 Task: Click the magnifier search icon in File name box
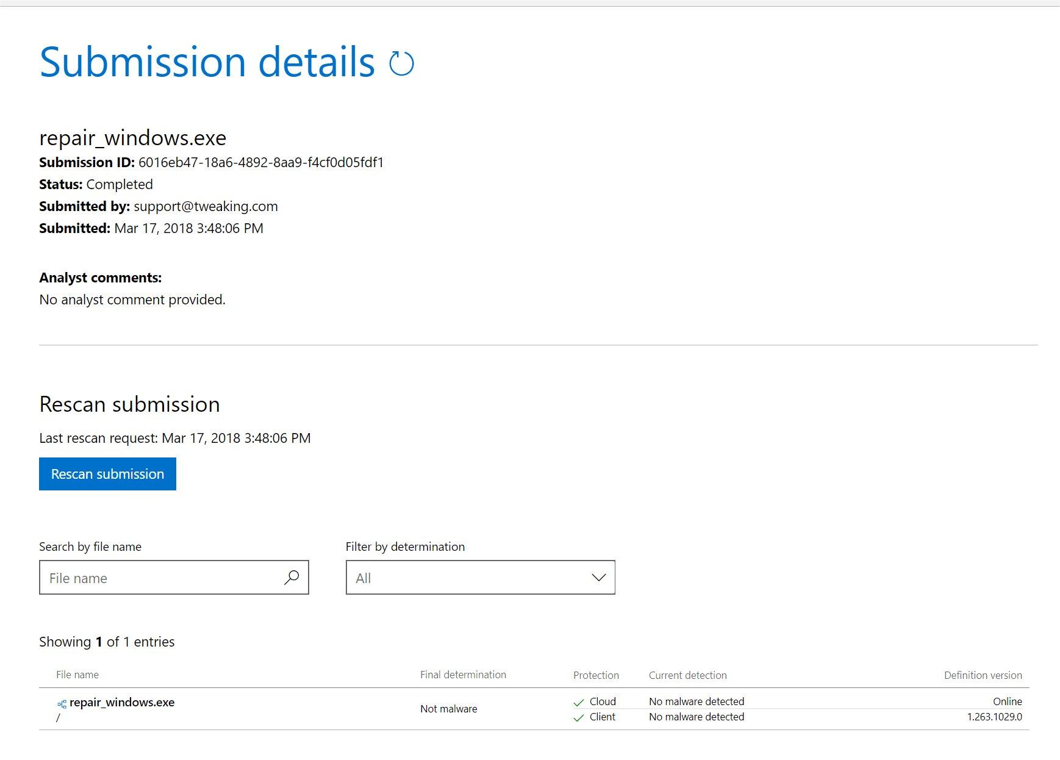coord(292,577)
